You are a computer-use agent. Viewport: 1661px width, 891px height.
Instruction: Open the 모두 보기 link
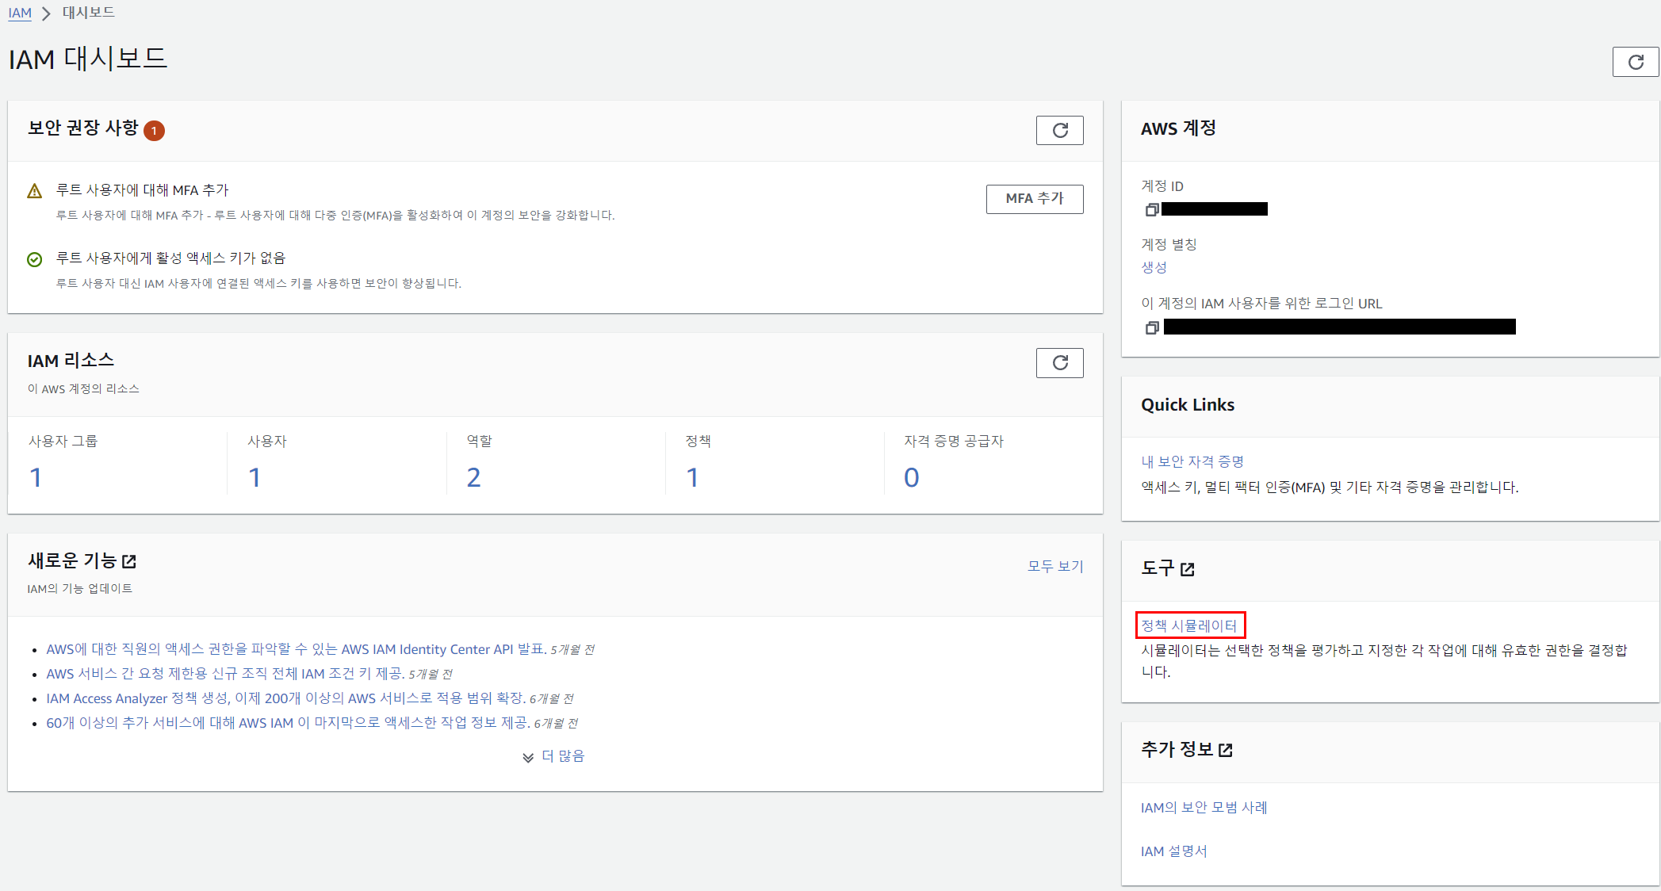1054,566
